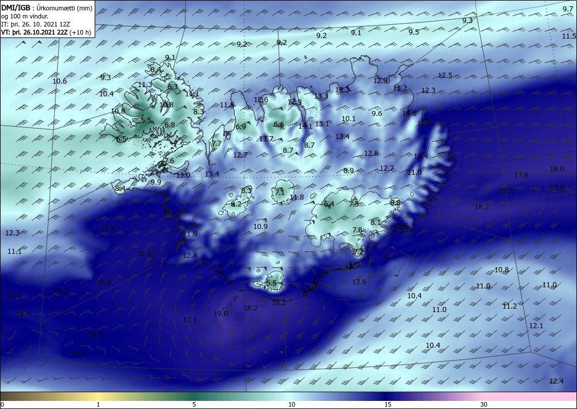Click the 16.1 value off the southeast coast
The height and width of the screenshot is (409, 577).
tap(389, 256)
